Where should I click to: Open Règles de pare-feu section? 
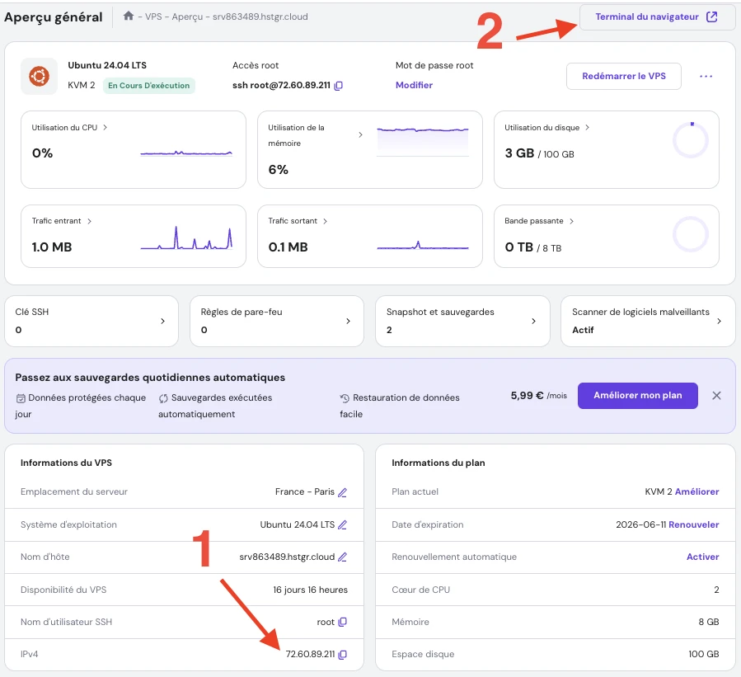click(x=276, y=322)
